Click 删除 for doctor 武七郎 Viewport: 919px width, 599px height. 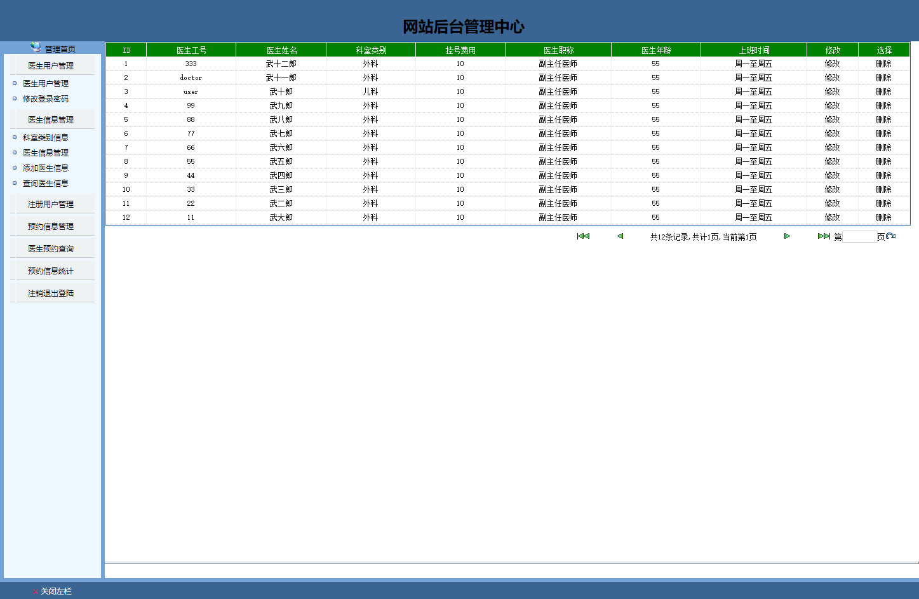884,133
